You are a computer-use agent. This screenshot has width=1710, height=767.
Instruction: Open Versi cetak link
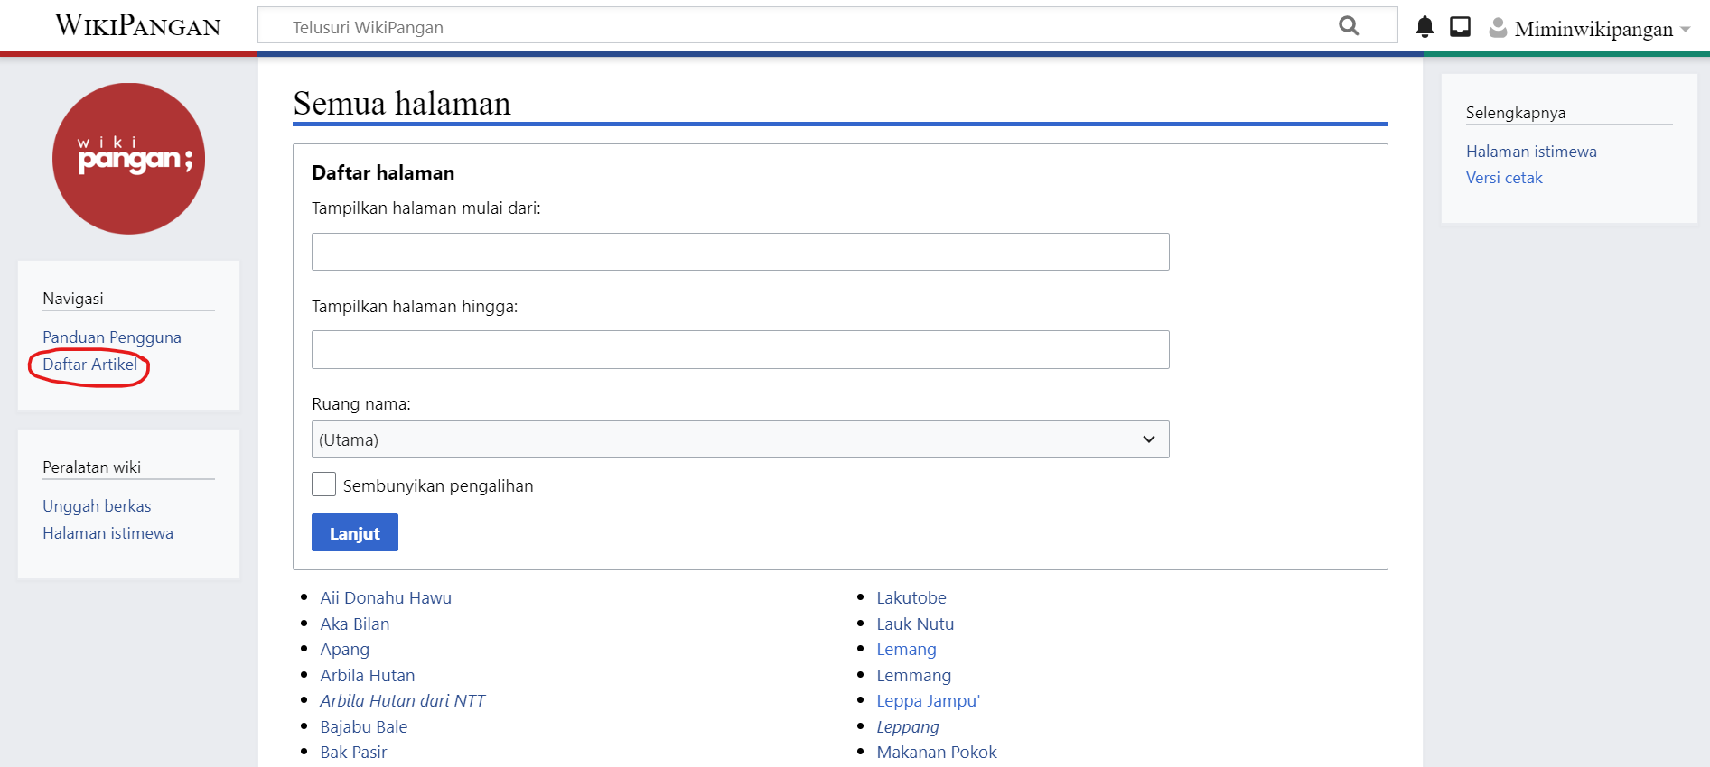pos(1504,178)
